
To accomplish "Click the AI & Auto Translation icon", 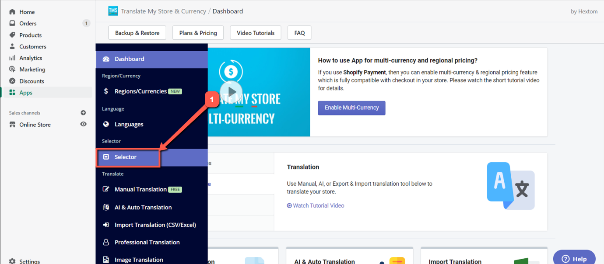I will pyautogui.click(x=106, y=207).
